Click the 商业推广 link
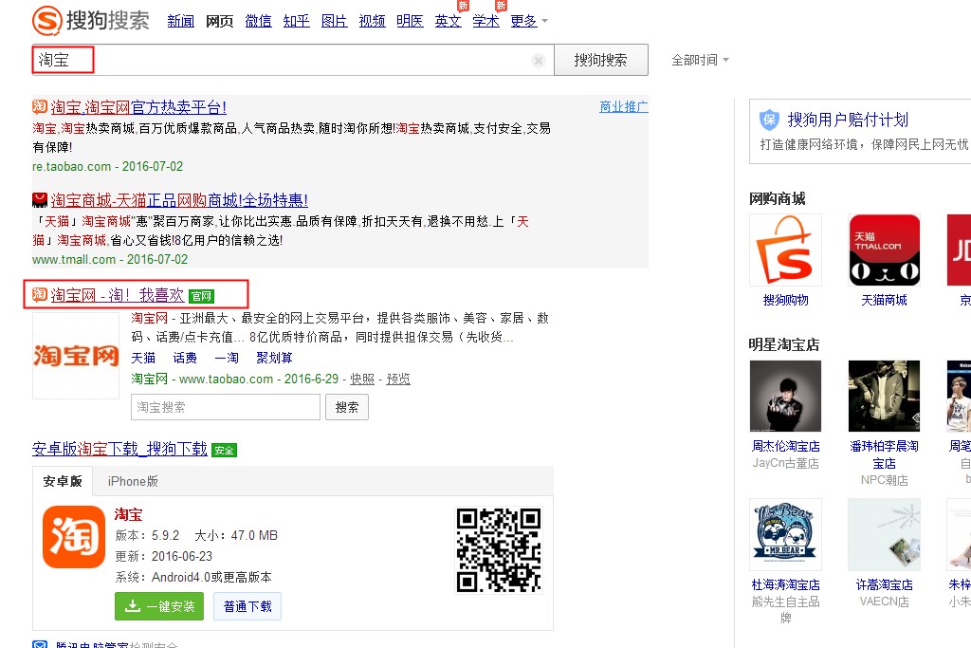 624,106
